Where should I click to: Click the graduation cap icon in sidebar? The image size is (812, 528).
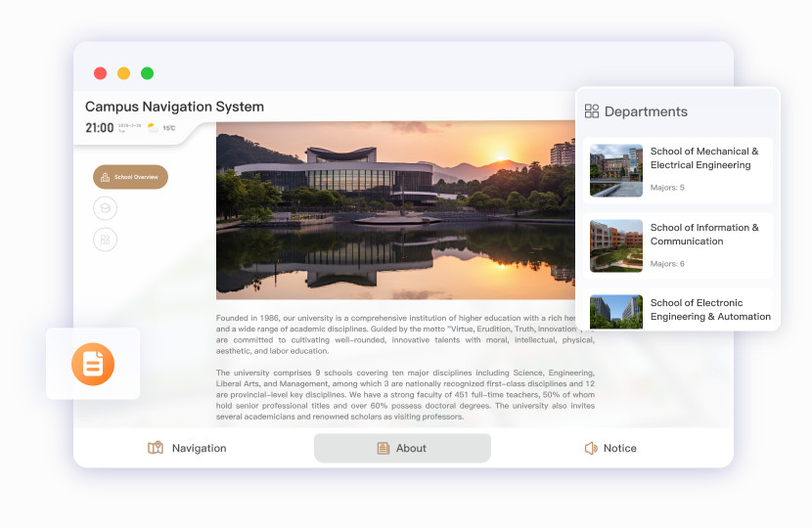pos(105,208)
